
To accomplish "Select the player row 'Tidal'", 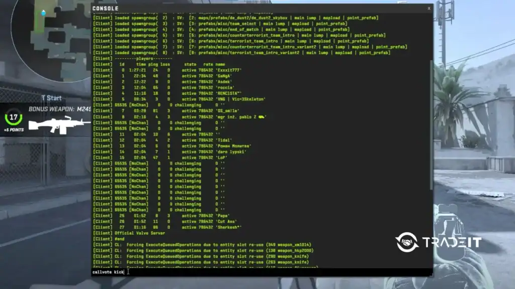I will tap(162, 140).
